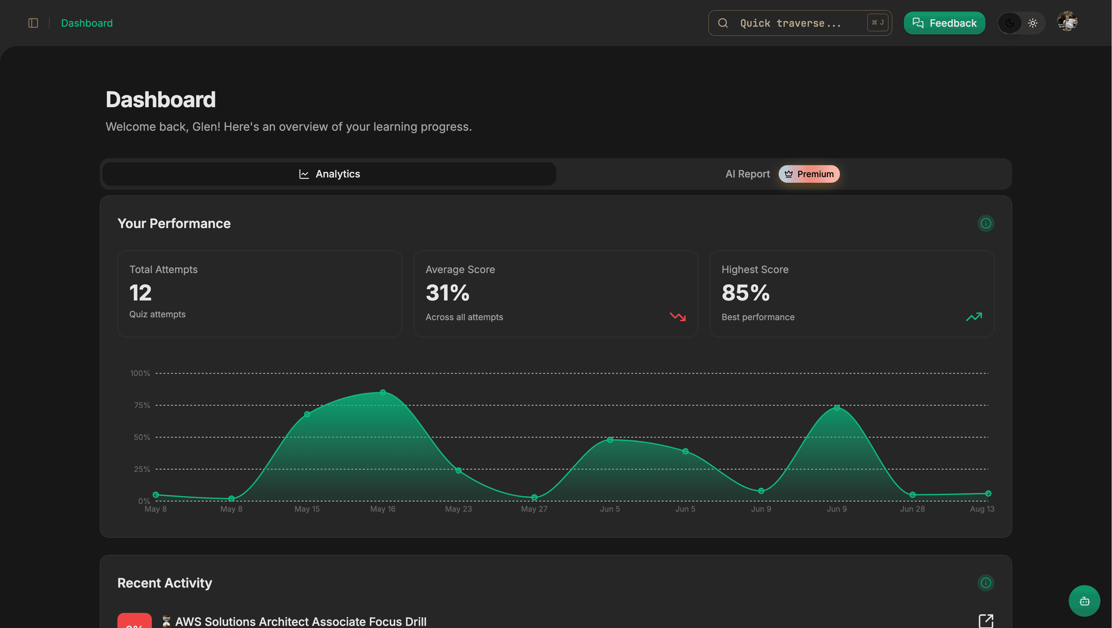
Task: Open AWS Solutions Architect Associate Focus Drill
Action: [301, 621]
